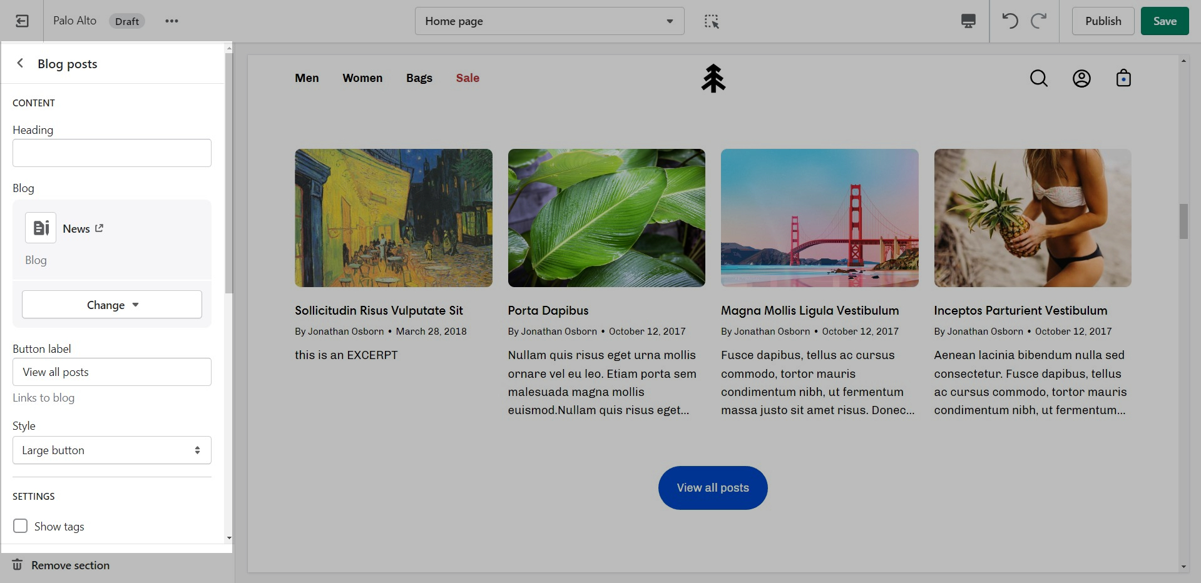Open the Women menu item
The height and width of the screenshot is (583, 1201).
(362, 78)
